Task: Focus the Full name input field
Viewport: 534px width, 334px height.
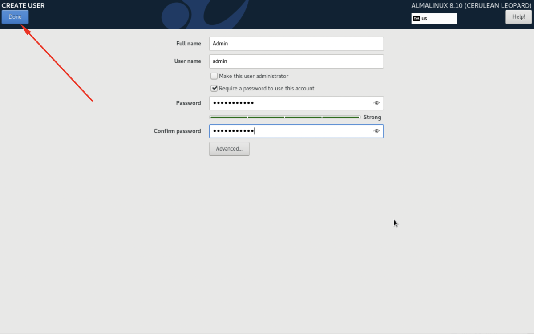Action: 296,44
